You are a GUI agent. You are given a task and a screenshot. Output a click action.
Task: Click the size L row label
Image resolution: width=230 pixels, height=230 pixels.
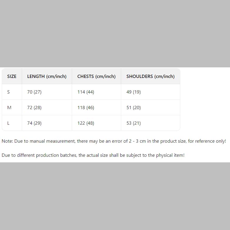pyautogui.click(x=8, y=123)
